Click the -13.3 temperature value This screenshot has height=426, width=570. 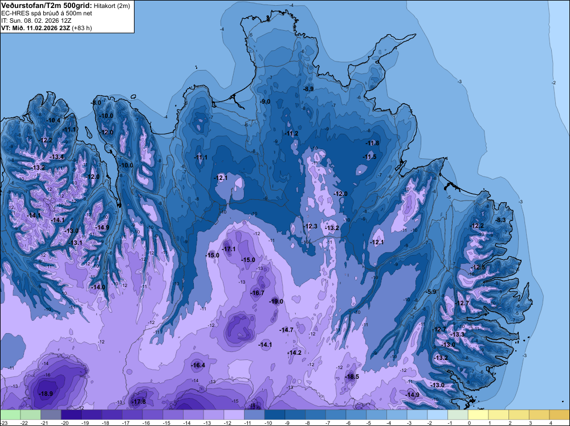[x=457, y=334]
